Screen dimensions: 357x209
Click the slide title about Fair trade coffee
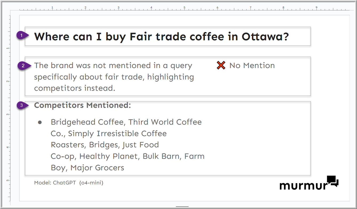click(161, 37)
